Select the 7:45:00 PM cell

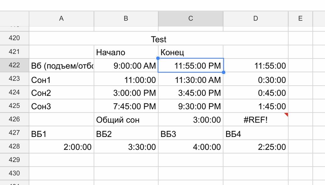[x=126, y=107]
